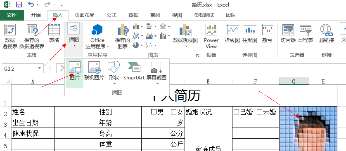The height and width of the screenshot is (151, 346).
Task: Click the □男 □女 gender cell
Action: tap(163, 112)
